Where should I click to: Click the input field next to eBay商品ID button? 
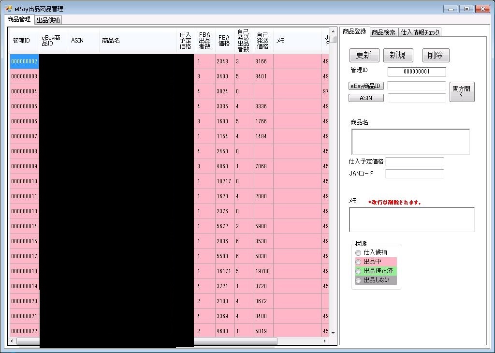click(417, 86)
